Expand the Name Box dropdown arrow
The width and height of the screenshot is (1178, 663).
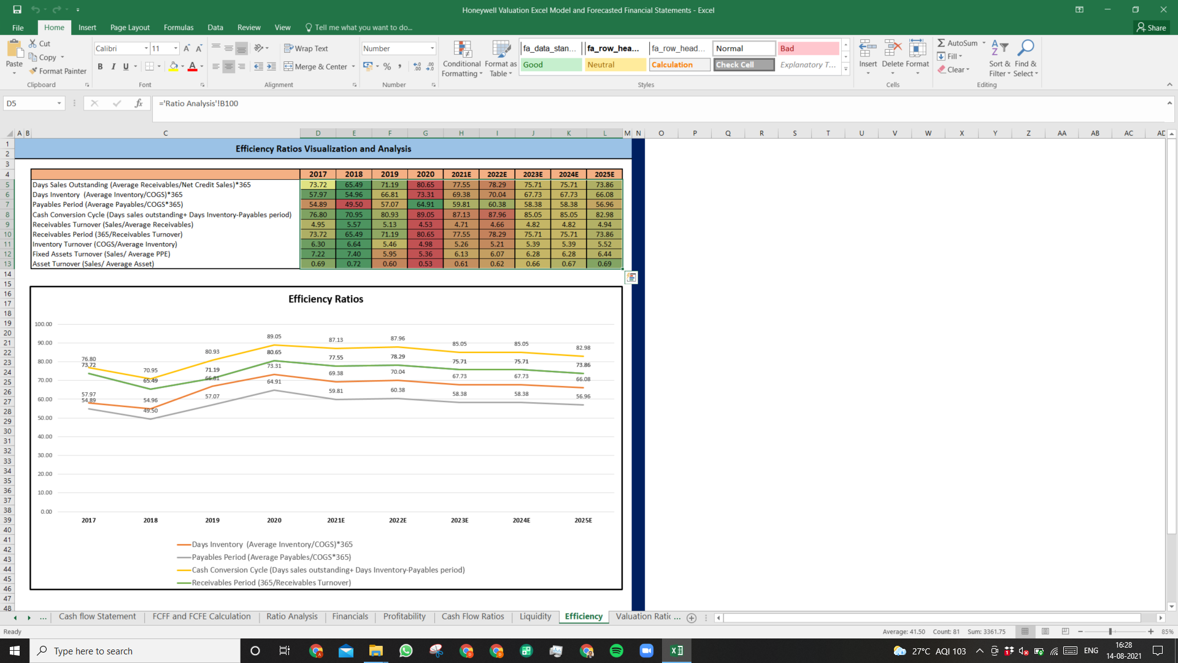coord(59,103)
